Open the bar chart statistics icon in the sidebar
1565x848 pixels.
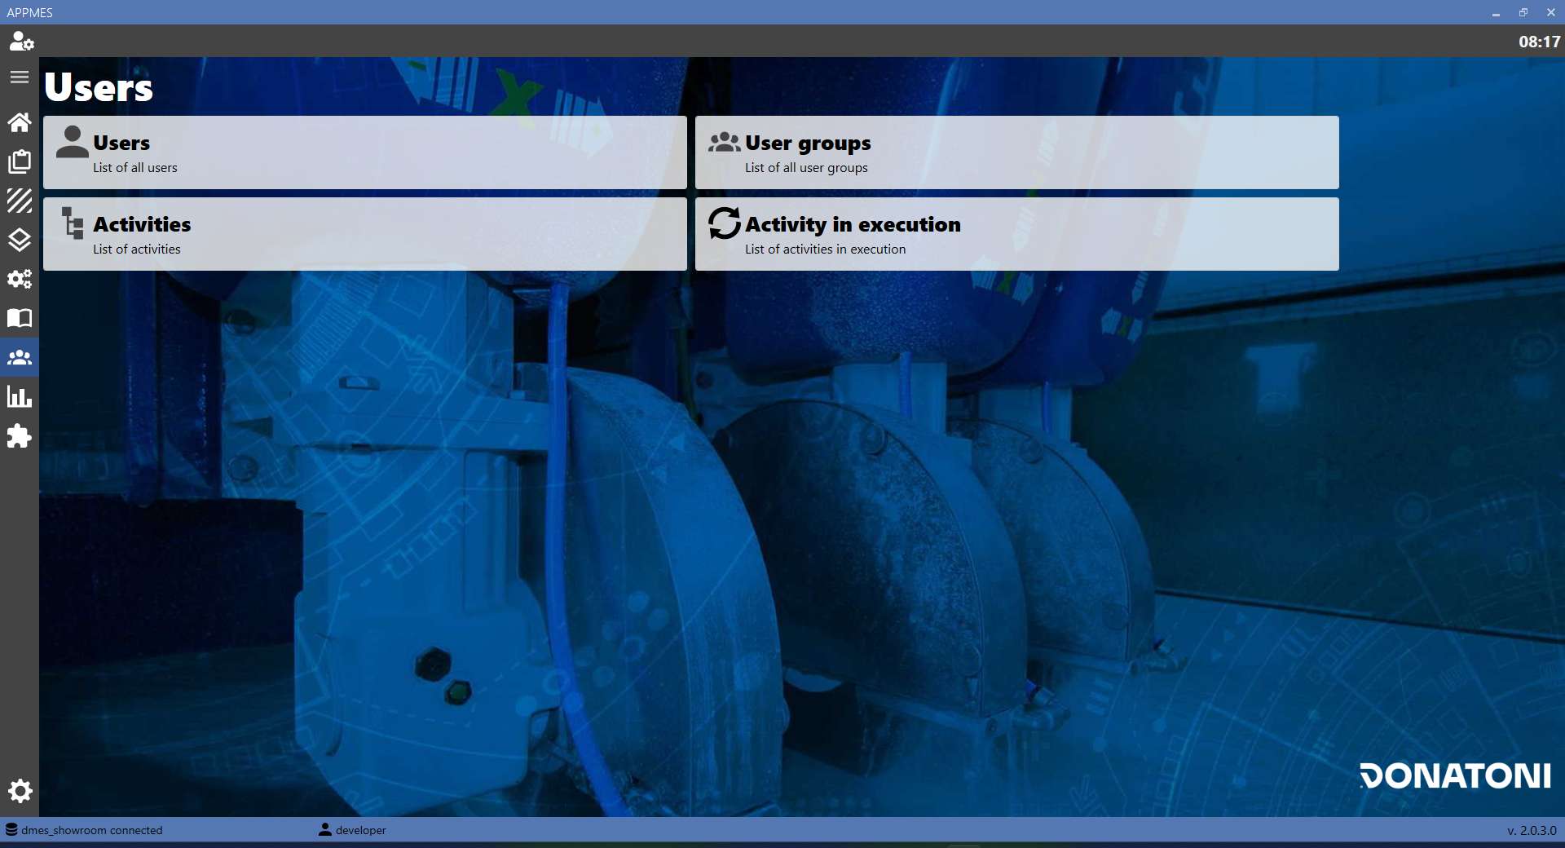click(20, 397)
